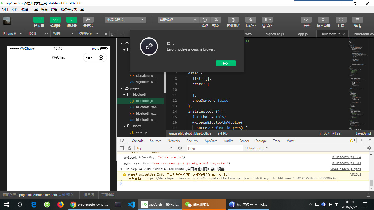
Task: Open the bluetooth.js:311 source link
Action: click(347, 163)
